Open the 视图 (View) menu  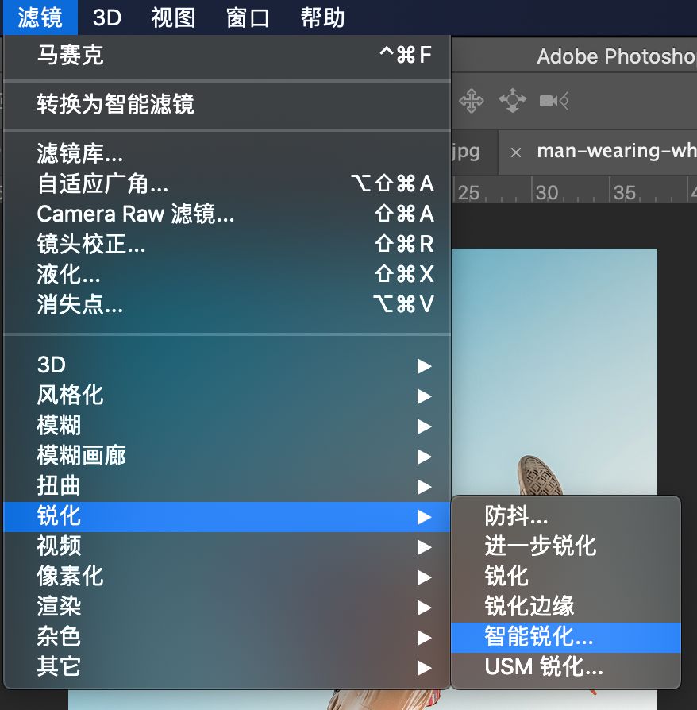[172, 17]
